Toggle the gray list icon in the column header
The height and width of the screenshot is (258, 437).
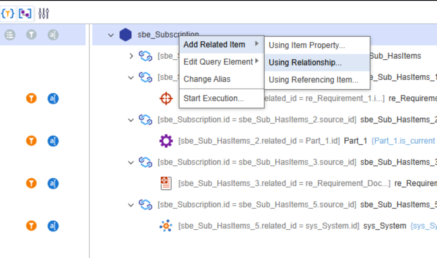(10, 35)
